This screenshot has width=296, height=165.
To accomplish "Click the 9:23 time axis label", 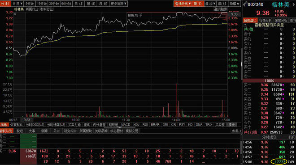I will (x=27, y=120).
